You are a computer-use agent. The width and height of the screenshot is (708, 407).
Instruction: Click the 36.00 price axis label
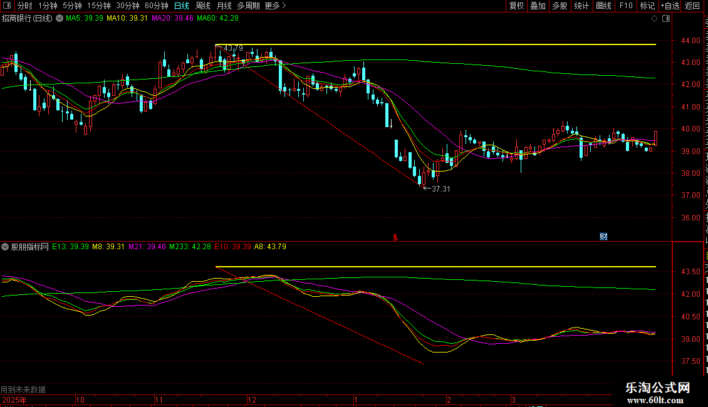[691, 217]
